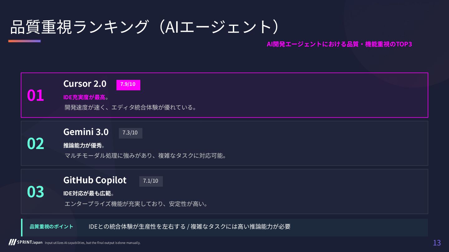Select the 01 rank number
This screenshot has width=449, height=252.
click(36, 96)
